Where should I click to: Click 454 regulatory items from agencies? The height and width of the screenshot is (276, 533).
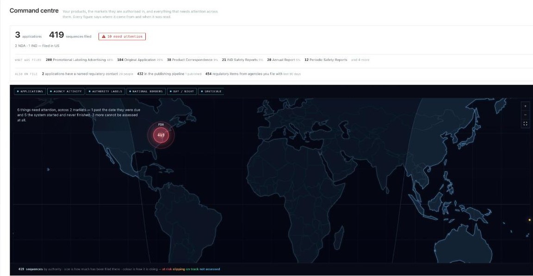click(253, 73)
